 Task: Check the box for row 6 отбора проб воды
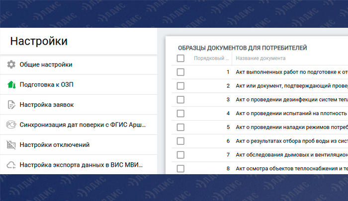click(x=180, y=141)
